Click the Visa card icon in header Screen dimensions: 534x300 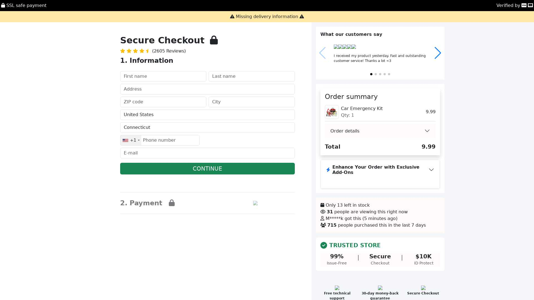pos(524,5)
